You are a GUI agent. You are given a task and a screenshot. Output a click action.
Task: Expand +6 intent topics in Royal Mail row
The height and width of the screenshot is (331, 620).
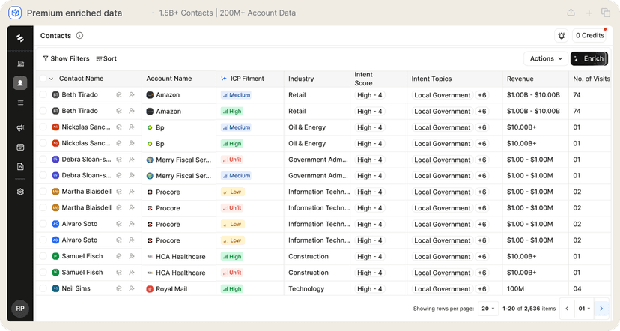(x=482, y=288)
